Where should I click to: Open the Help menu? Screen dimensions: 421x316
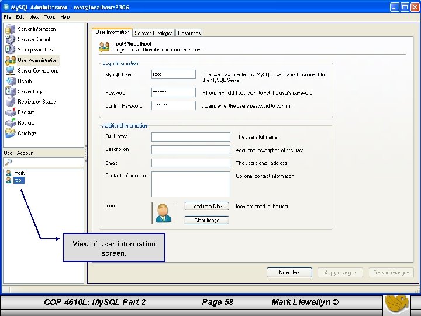(x=65, y=17)
